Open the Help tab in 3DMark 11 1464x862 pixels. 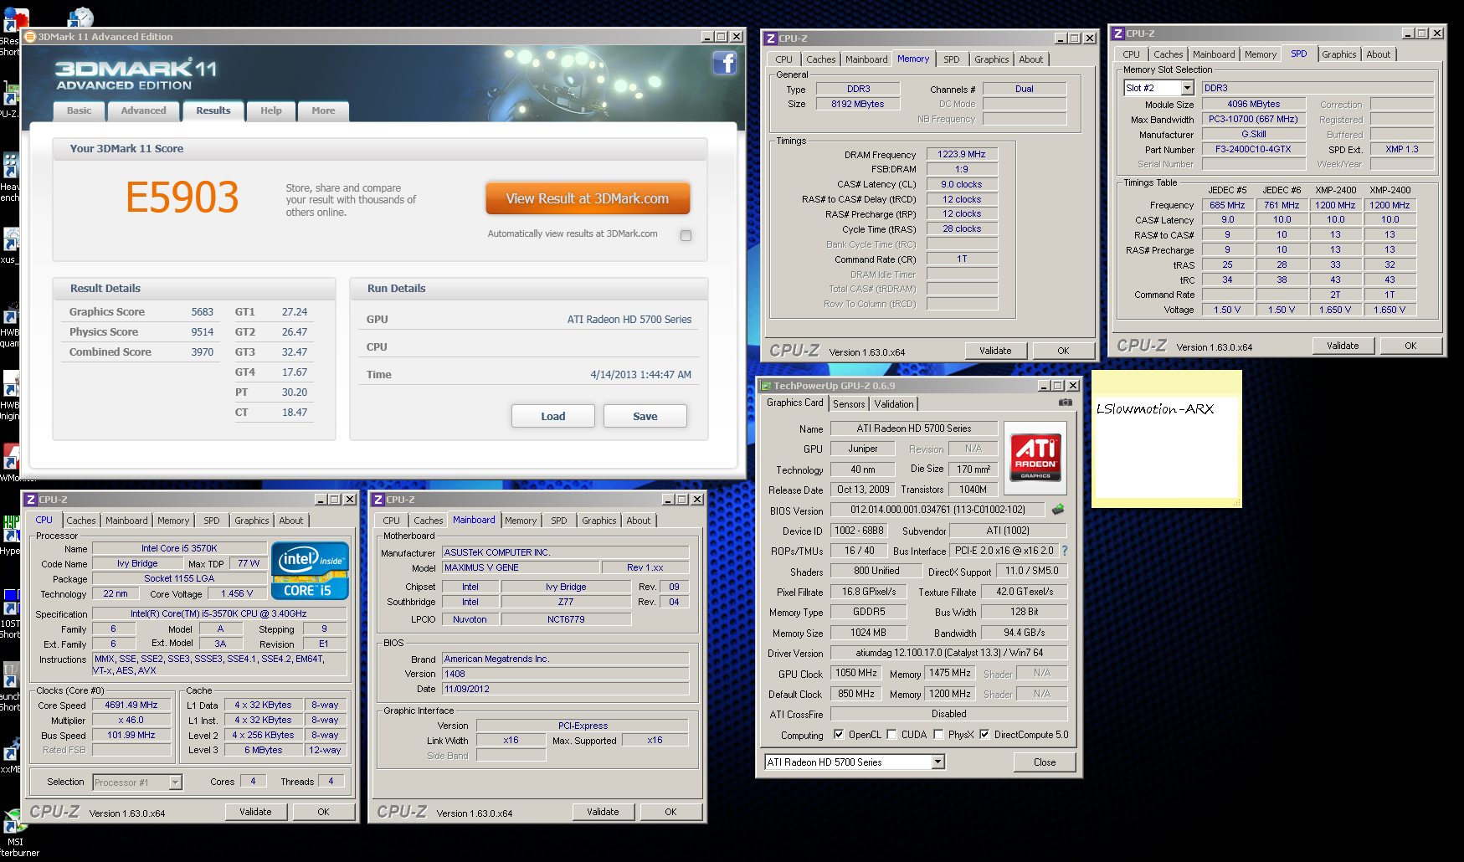271,110
